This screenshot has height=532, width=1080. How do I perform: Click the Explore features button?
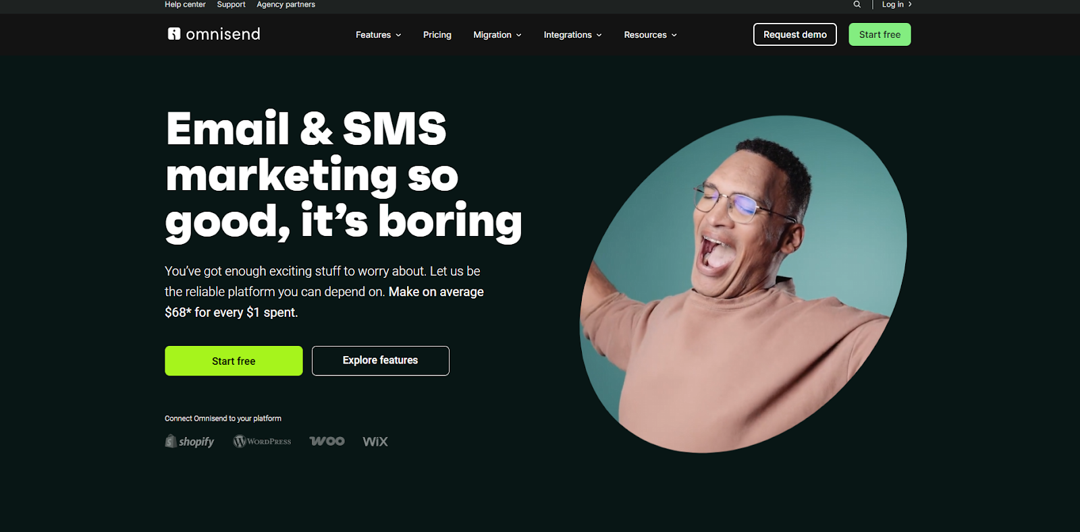pos(380,361)
